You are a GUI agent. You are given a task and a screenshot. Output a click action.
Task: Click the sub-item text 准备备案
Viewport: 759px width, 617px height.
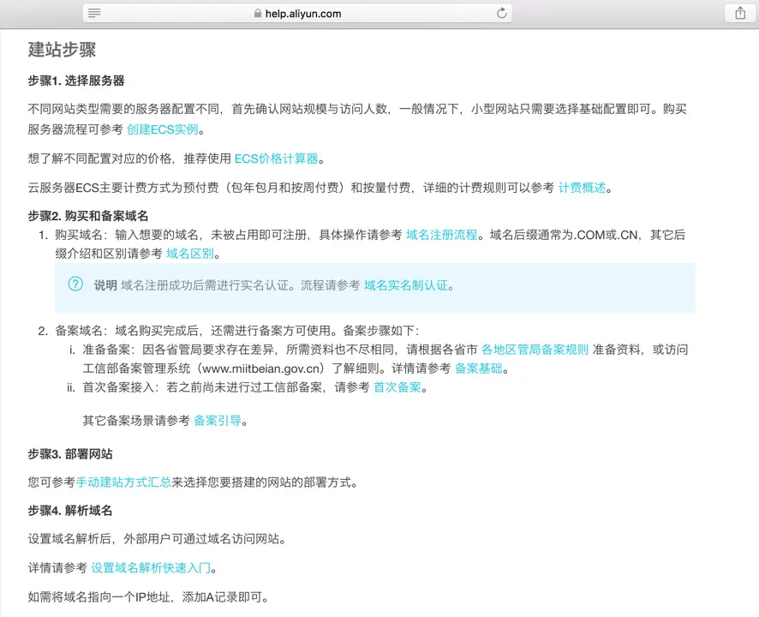(106, 350)
